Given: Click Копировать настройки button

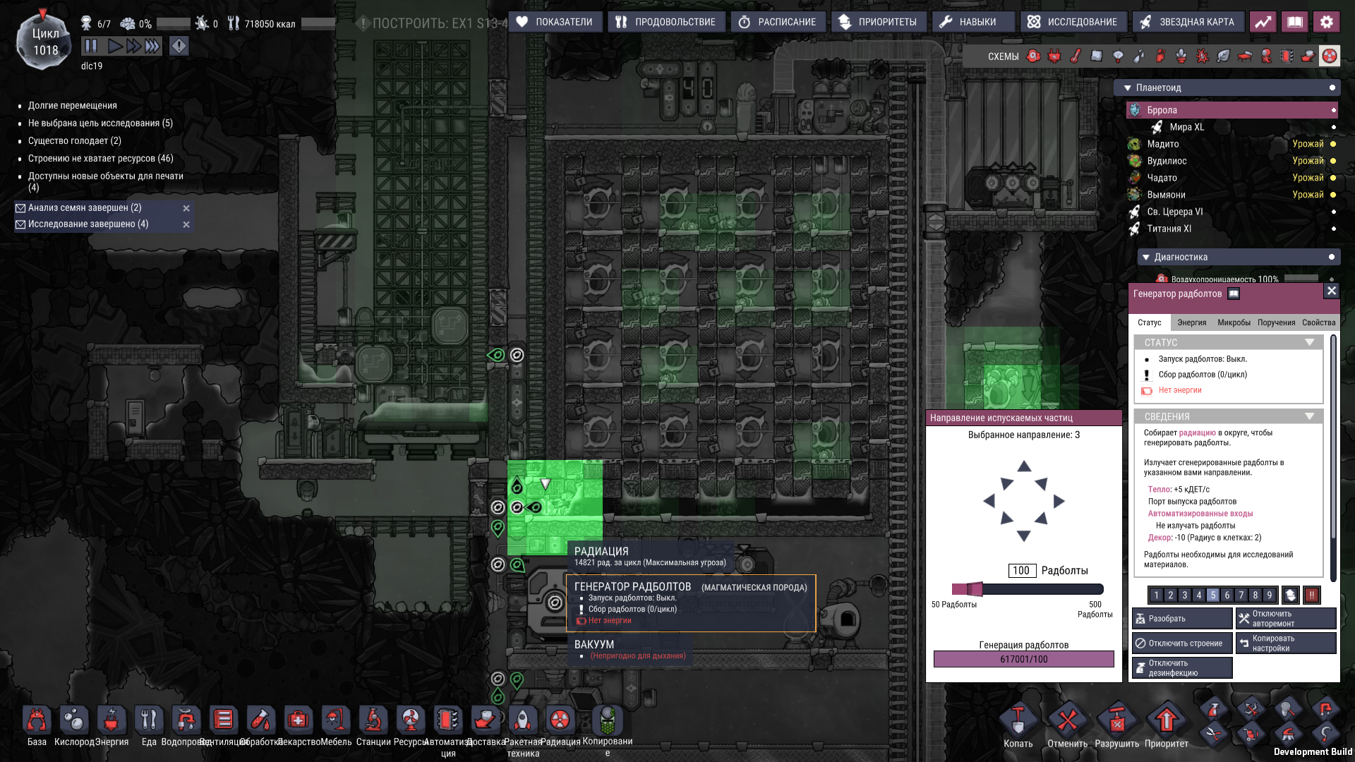Looking at the screenshot, I should (1285, 643).
